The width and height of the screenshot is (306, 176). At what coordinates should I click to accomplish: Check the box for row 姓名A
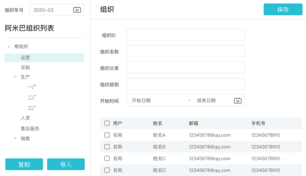[x=107, y=135]
